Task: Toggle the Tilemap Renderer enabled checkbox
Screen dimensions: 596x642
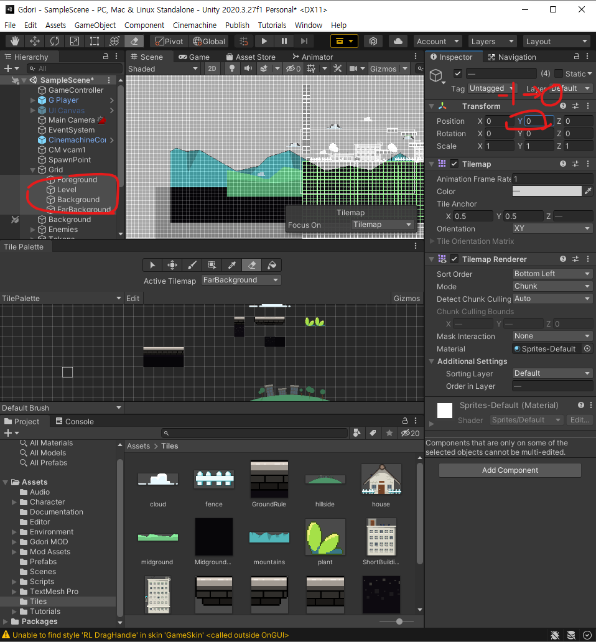Action: [454, 259]
